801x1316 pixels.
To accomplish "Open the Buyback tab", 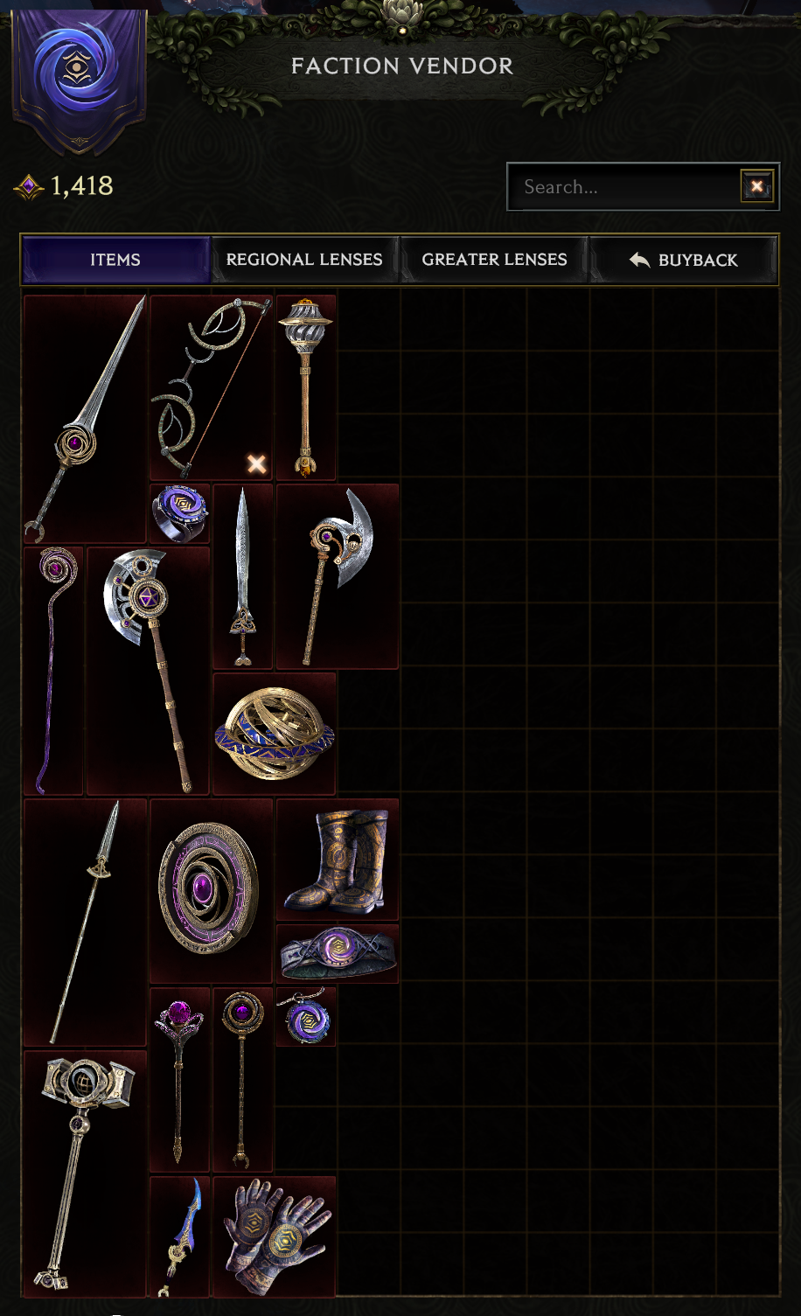I will click(x=684, y=260).
